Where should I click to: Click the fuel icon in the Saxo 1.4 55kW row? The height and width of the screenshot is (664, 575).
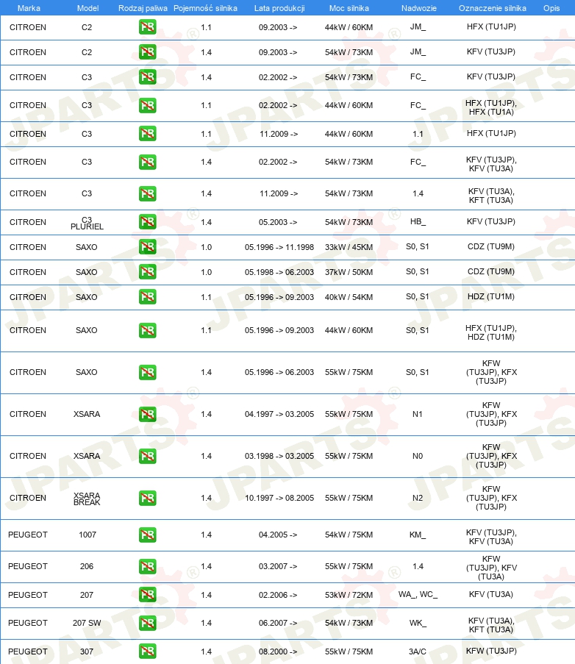coord(147,372)
